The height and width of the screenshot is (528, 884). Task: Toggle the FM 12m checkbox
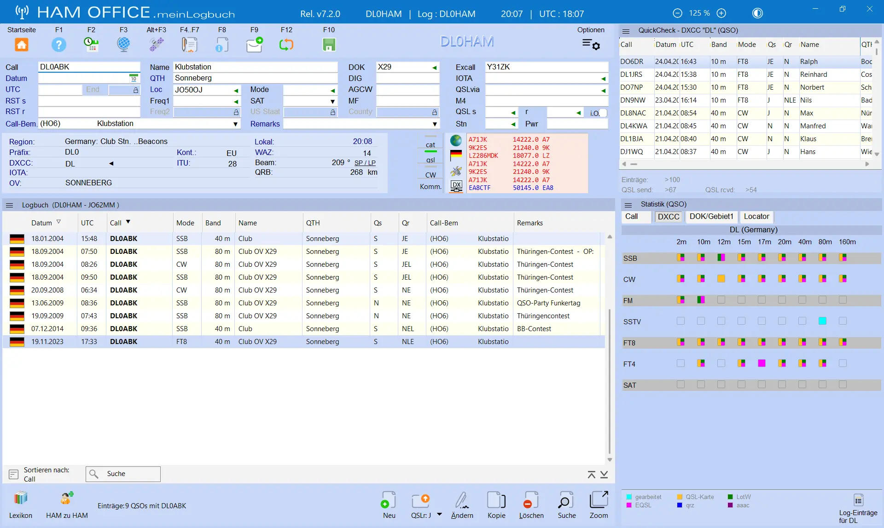pos(721,300)
